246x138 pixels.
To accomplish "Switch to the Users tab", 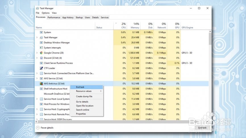I will [87, 18].
